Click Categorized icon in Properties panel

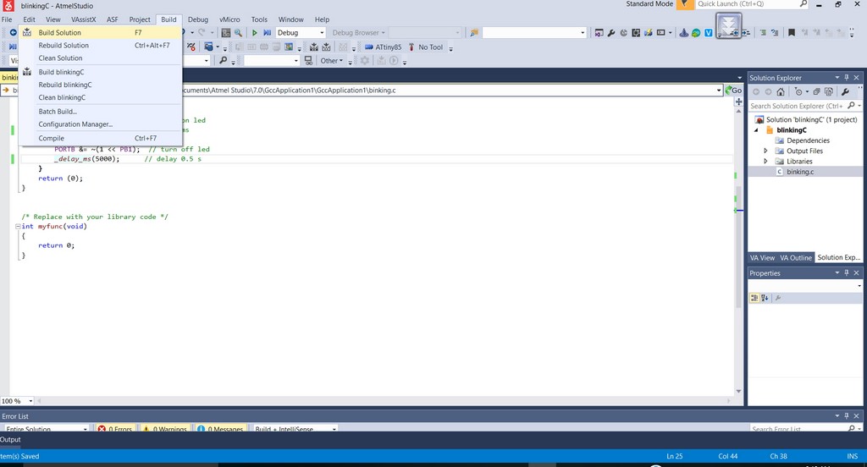tap(754, 298)
